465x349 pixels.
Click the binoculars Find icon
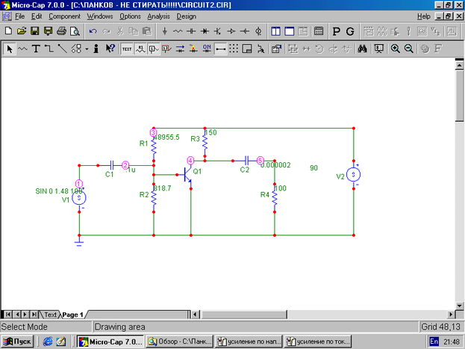[x=361, y=49]
